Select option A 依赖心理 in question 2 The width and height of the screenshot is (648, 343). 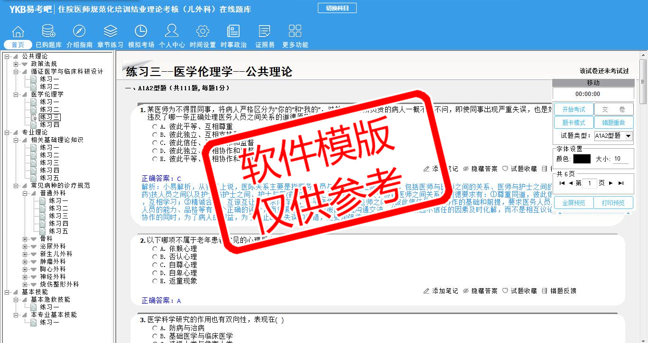pos(155,248)
